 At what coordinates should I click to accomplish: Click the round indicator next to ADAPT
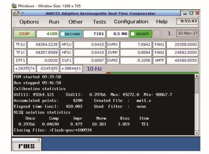[157, 33]
